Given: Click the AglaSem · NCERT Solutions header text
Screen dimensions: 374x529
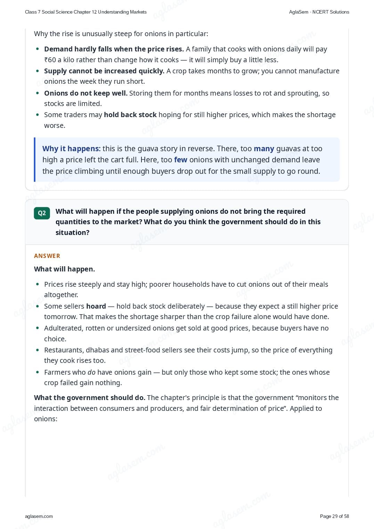Looking at the screenshot, I should [x=319, y=12].
